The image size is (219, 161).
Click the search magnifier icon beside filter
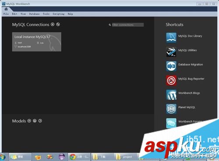(110, 25)
